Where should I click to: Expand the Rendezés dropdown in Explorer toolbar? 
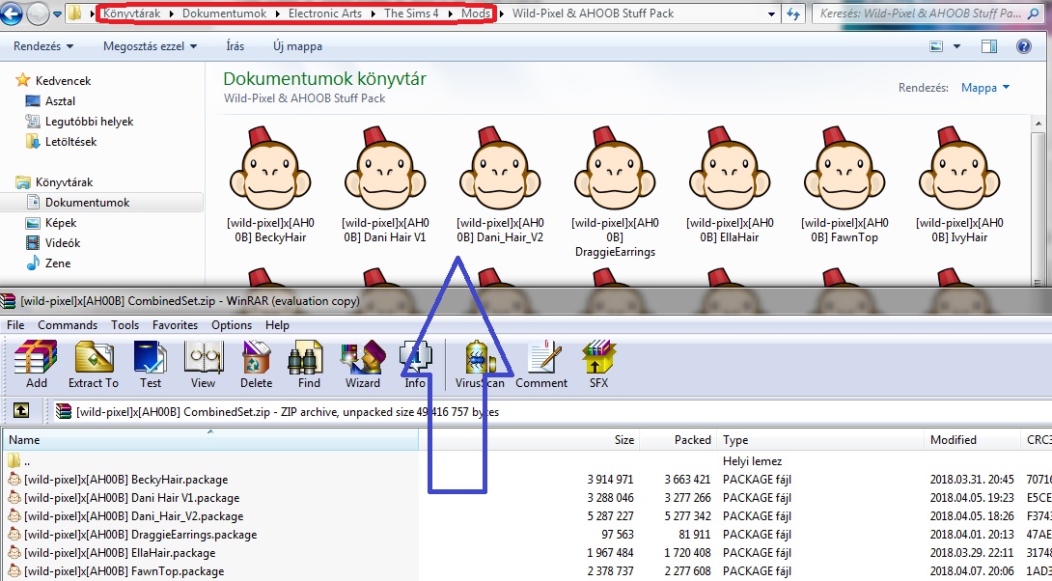43,46
